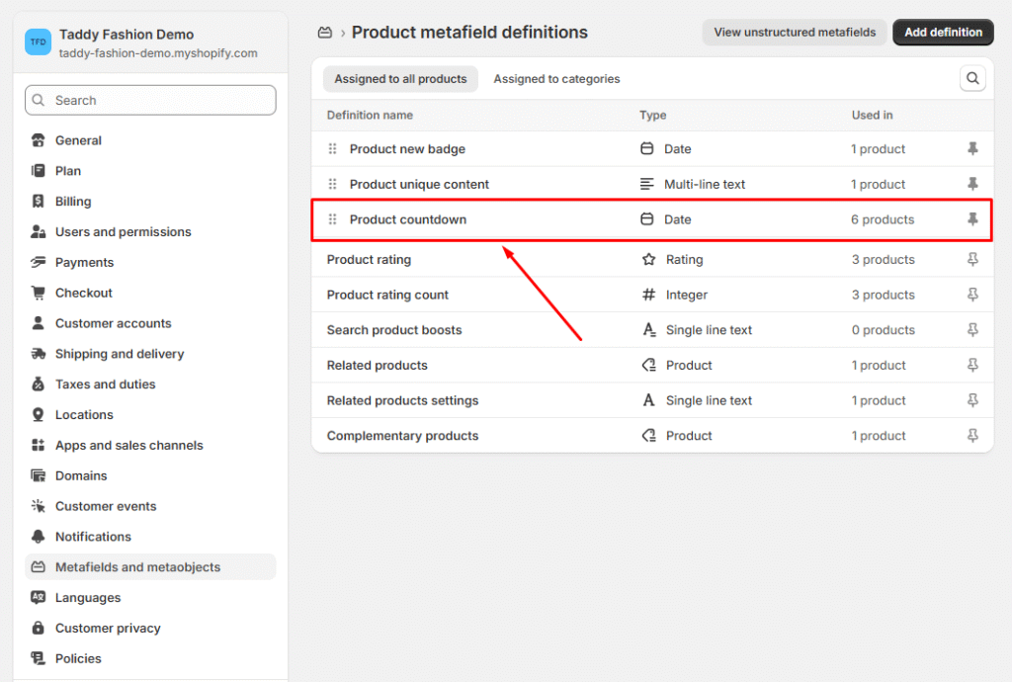This screenshot has height=682, width=1012.
Task: Pin the Search product boosts definition
Action: point(972,330)
